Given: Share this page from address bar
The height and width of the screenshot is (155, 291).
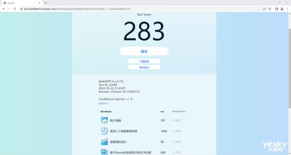Looking at the screenshot, I should [264, 9].
